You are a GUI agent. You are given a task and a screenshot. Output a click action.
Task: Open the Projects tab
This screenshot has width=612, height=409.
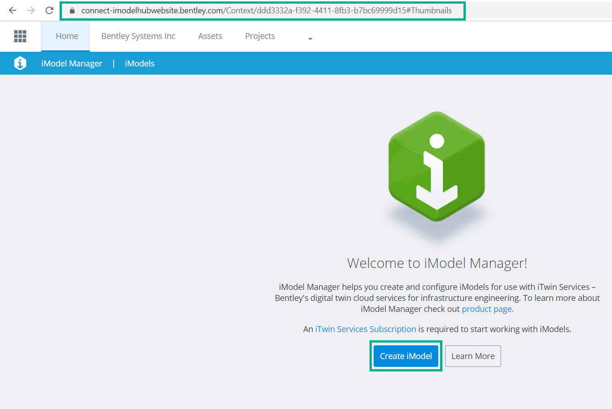click(260, 36)
